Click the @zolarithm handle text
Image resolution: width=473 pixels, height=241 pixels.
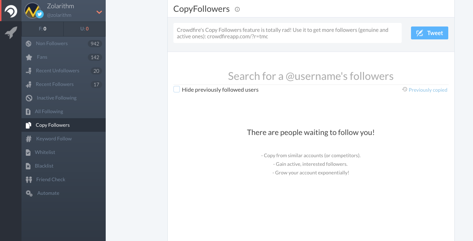[x=59, y=15]
